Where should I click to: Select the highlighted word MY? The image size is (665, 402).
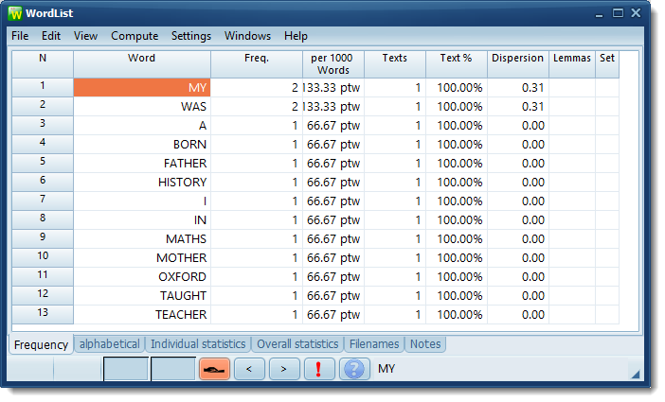[x=142, y=88]
